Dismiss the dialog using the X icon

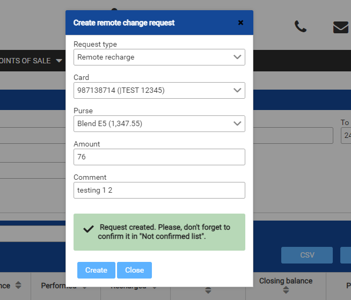coord(240,23)
